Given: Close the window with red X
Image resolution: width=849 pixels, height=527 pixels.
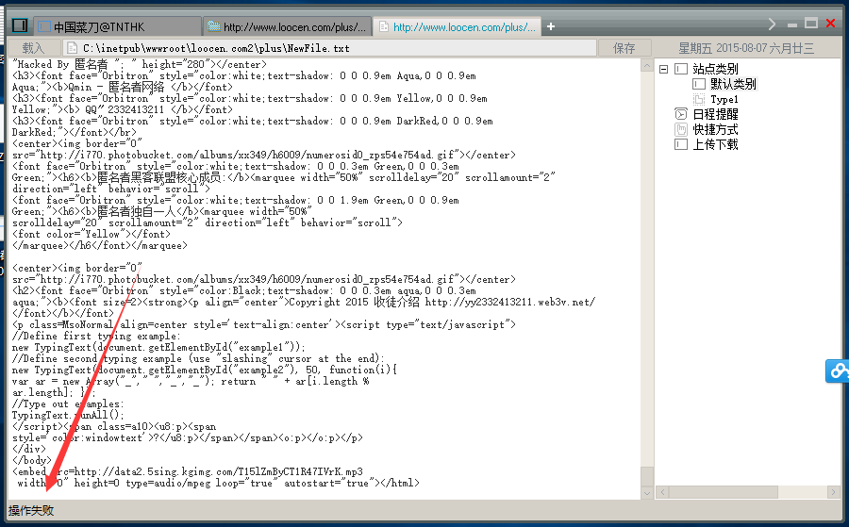Looking at the screenshot, I should 830,24.
